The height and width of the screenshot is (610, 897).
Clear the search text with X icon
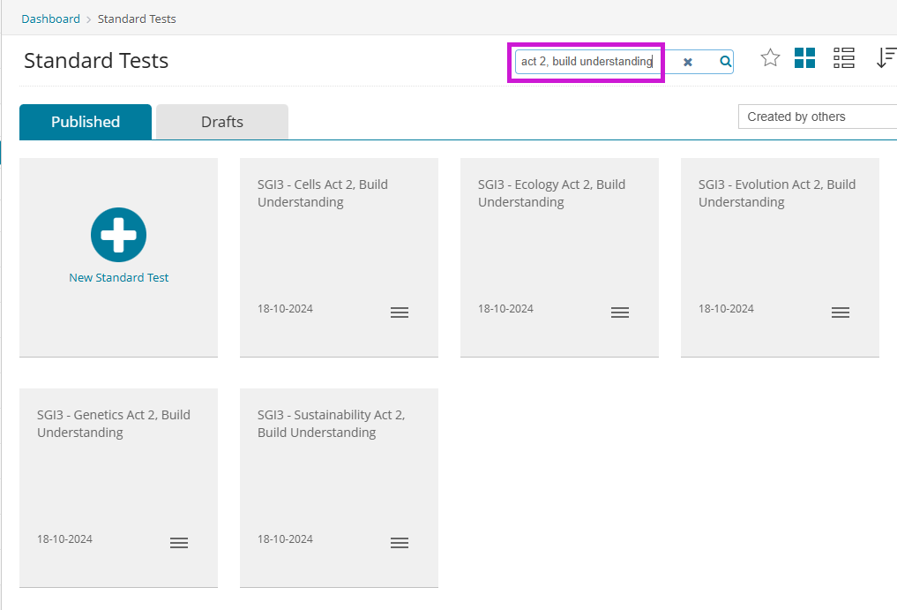click(x=688, y=62)
